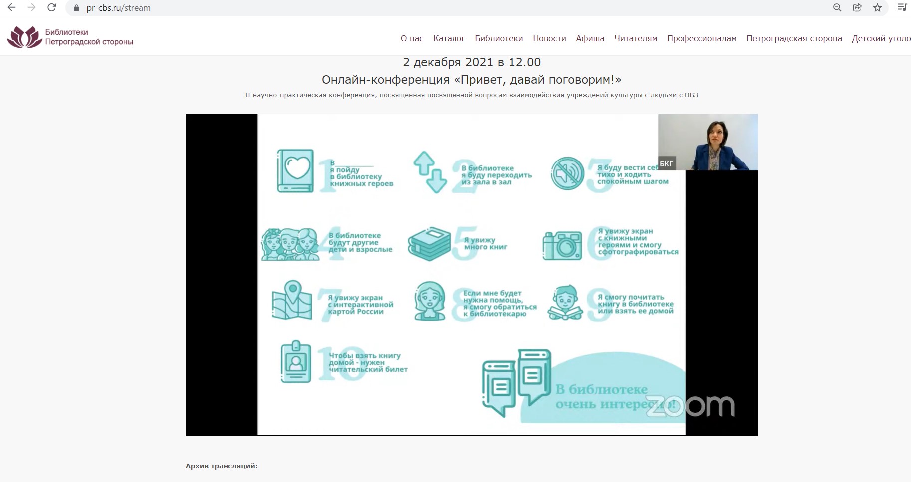911x482 pixels.
Task: Open Профессионалам navigation item
Action: point(701,38)
